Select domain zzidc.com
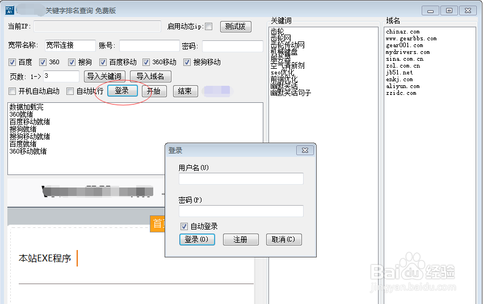This screenshot has width=483, height=304. click(x=401, y=93)
